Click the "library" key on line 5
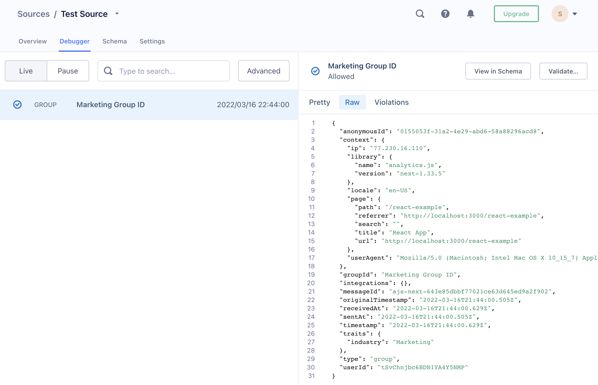Screen dimensions: 598x385 click(x=364, y=157)
